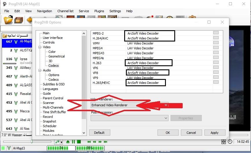The width and height of the screenshot is (251, 153).
Task: Open the Video Renderer combo box
Action: point(129,105)
